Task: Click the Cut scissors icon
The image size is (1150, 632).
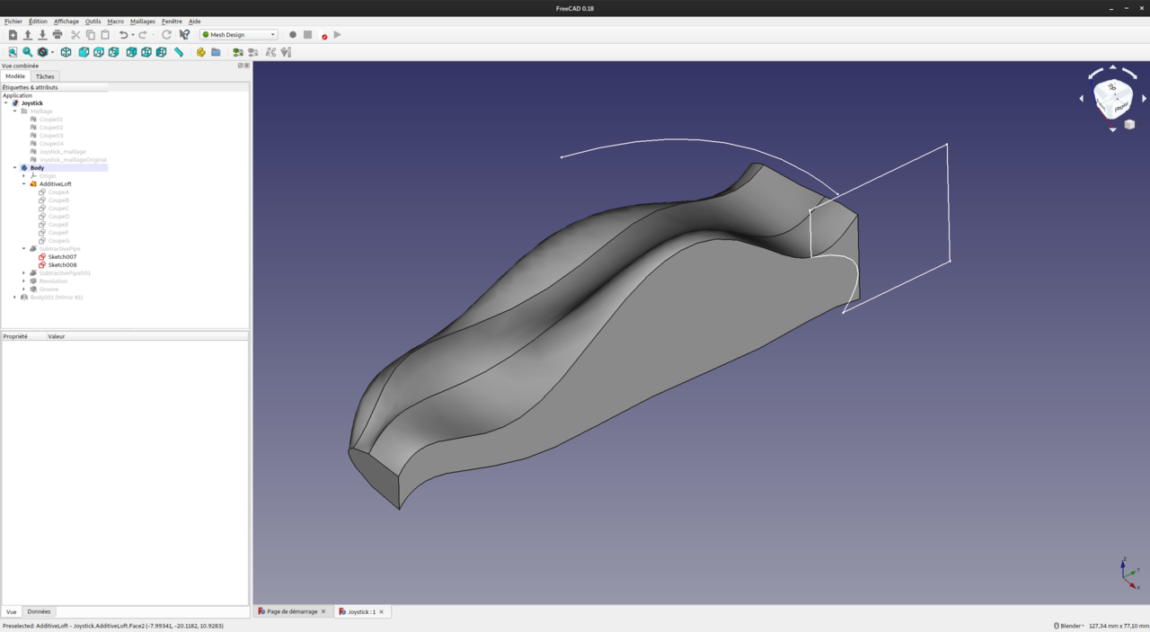Action: (x=75, y=35)
